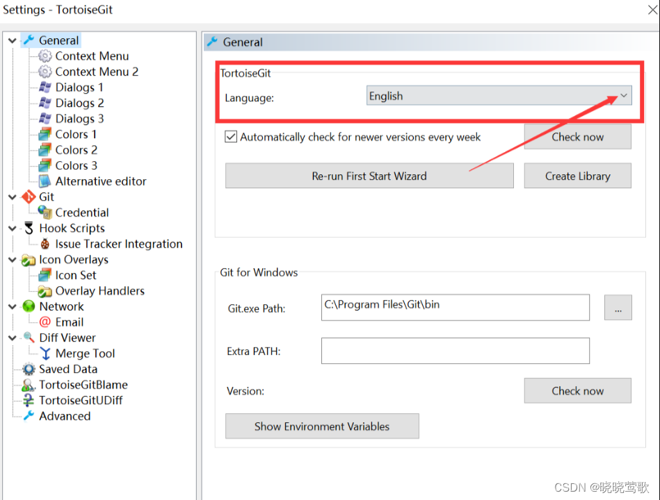Click the Colors 2 palette icon
This screenshot has height=500, width=660.
tap(45, 149)
